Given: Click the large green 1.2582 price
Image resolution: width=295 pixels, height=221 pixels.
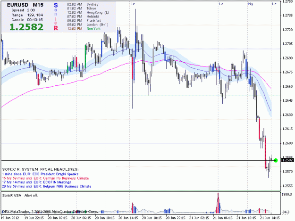Looking at the screenshot, I should tap(26, 27).
